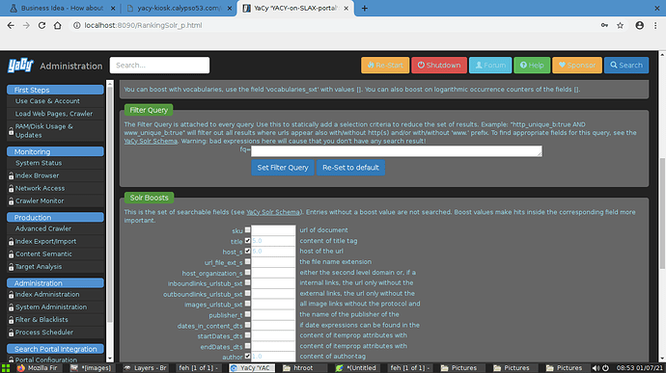
Task: Bookmark this page with star icon
Action: click(x=620, y=25)
